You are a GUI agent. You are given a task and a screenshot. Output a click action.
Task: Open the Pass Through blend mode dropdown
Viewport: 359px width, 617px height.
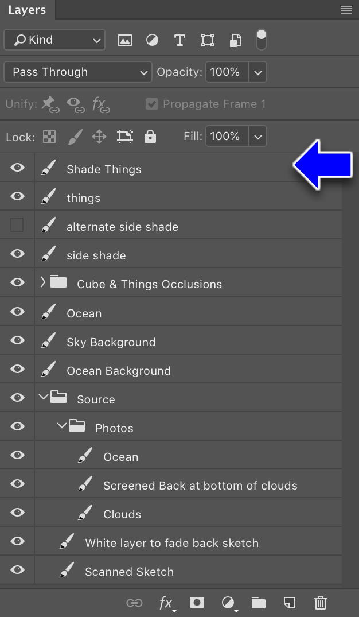(78, 72)
